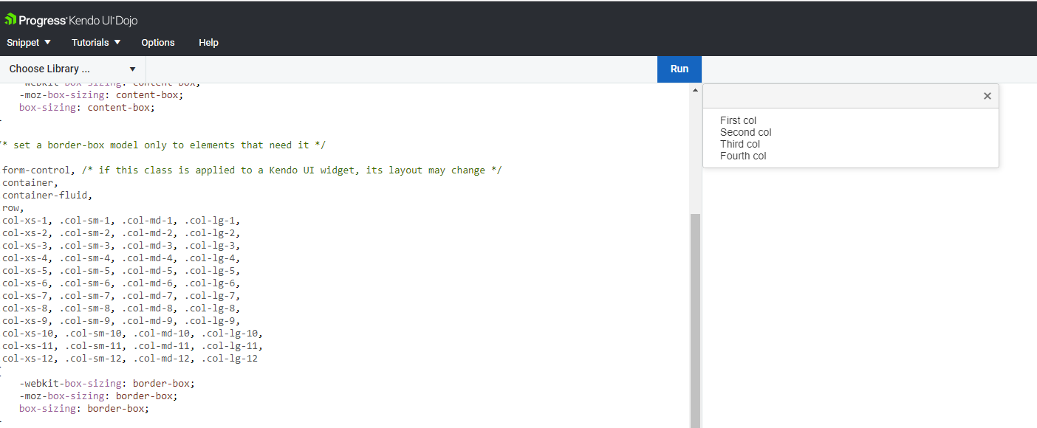This screenshot has width=1037, height=428.
Task: Close the preview window with the X
Action: (987, 96)
